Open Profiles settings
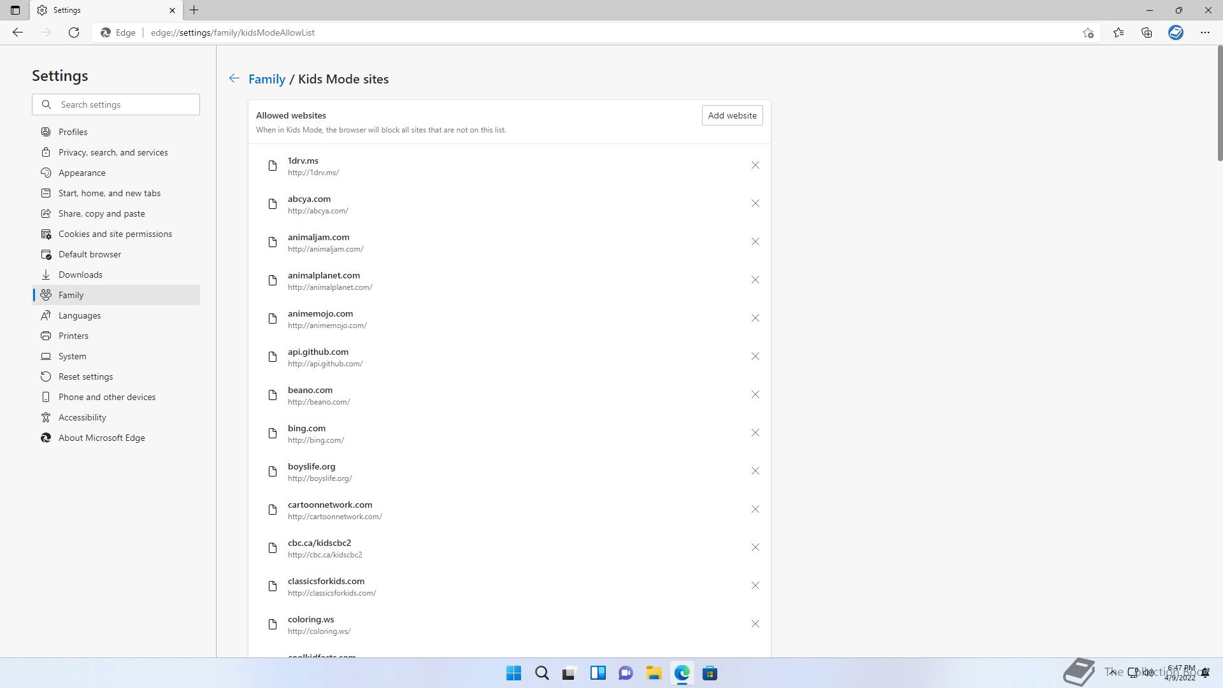The width and height of the screenshot is (1223, 688). (x=116, y=132)
